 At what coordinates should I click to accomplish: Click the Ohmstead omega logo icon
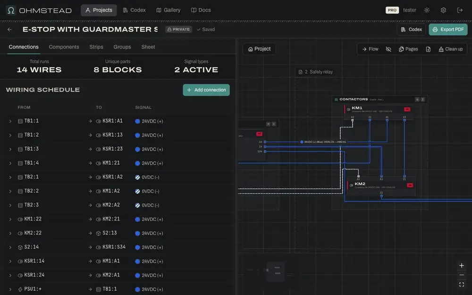[11, 10]
